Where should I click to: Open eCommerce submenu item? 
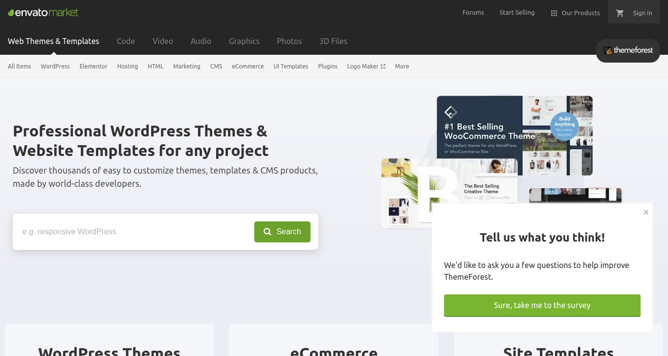(x=248, y=67)
